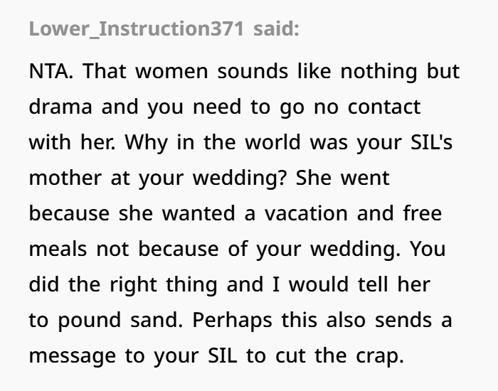Click the word "message" in the last line

73,357
